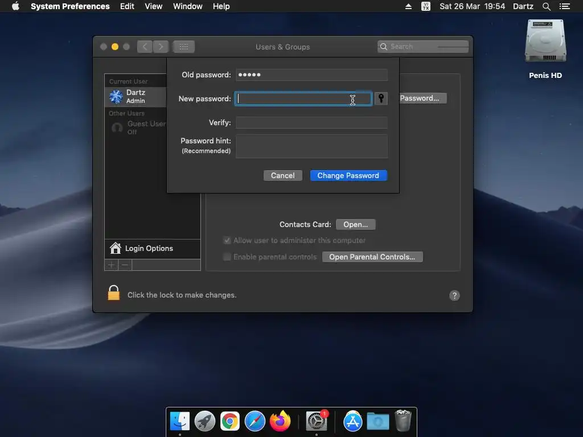Click the Search field in Users & Groups

point(423,47)
